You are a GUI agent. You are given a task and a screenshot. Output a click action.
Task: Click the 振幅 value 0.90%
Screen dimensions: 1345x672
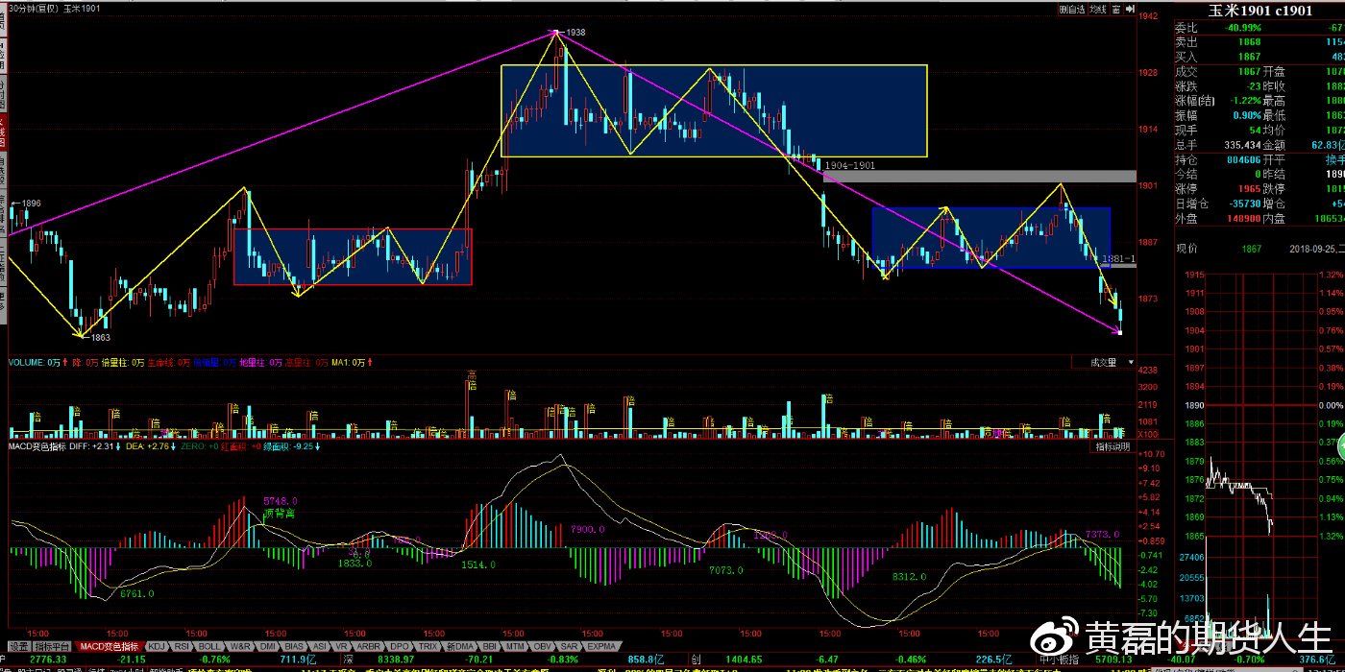coord(1247,115)
